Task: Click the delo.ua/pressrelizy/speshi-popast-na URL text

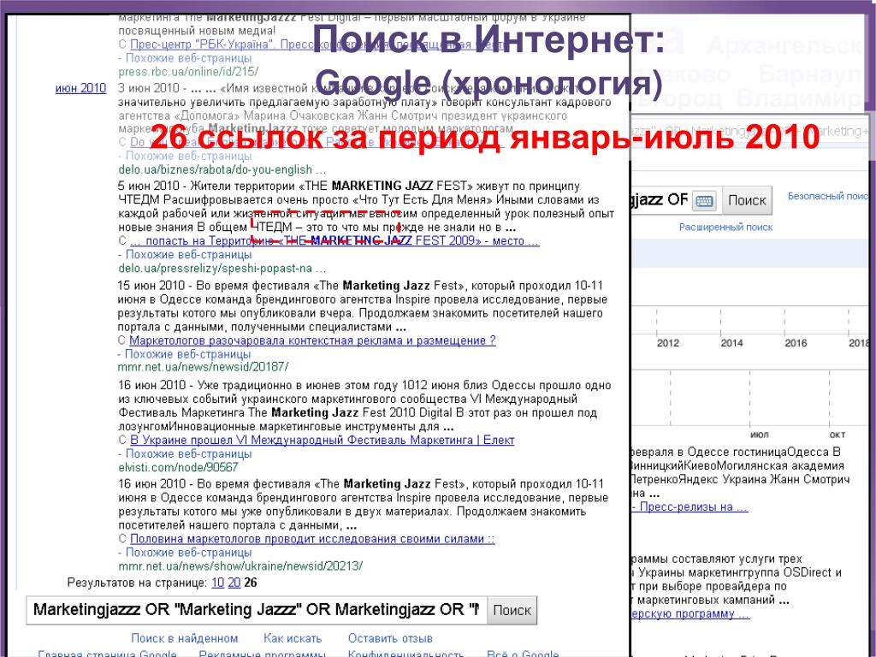Action: (222, 268)
